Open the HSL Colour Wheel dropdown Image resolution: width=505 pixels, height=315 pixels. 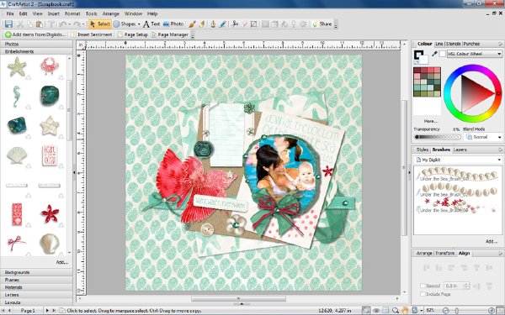point(475,54)
